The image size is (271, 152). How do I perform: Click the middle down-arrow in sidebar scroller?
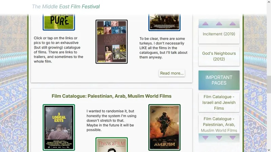[x=219, y=138]
